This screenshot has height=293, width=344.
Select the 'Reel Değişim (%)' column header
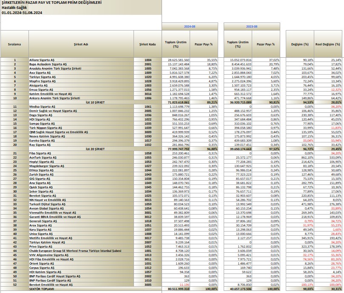pos(328,44)
